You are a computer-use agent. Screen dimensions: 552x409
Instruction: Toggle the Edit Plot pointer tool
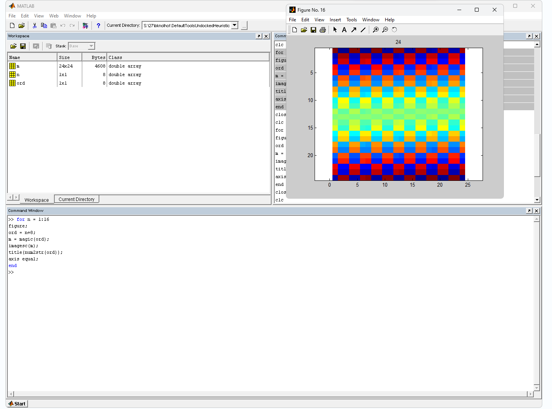coord(335,30)
